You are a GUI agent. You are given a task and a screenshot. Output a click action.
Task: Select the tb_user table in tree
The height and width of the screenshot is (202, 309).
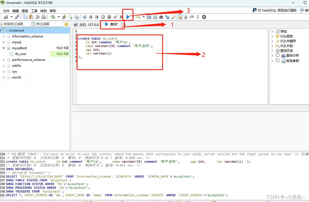pos(21,54)
